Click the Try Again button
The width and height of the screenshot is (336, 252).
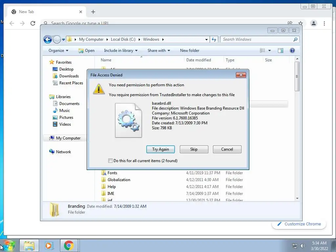pyautogui.click(x=160, y=149)
